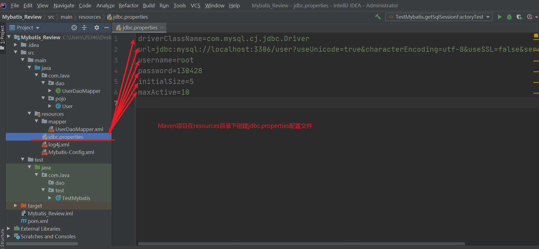Click the Build project hammer icon
The width and height of the screenshot is (539, 249).
(x=378, y=17)
